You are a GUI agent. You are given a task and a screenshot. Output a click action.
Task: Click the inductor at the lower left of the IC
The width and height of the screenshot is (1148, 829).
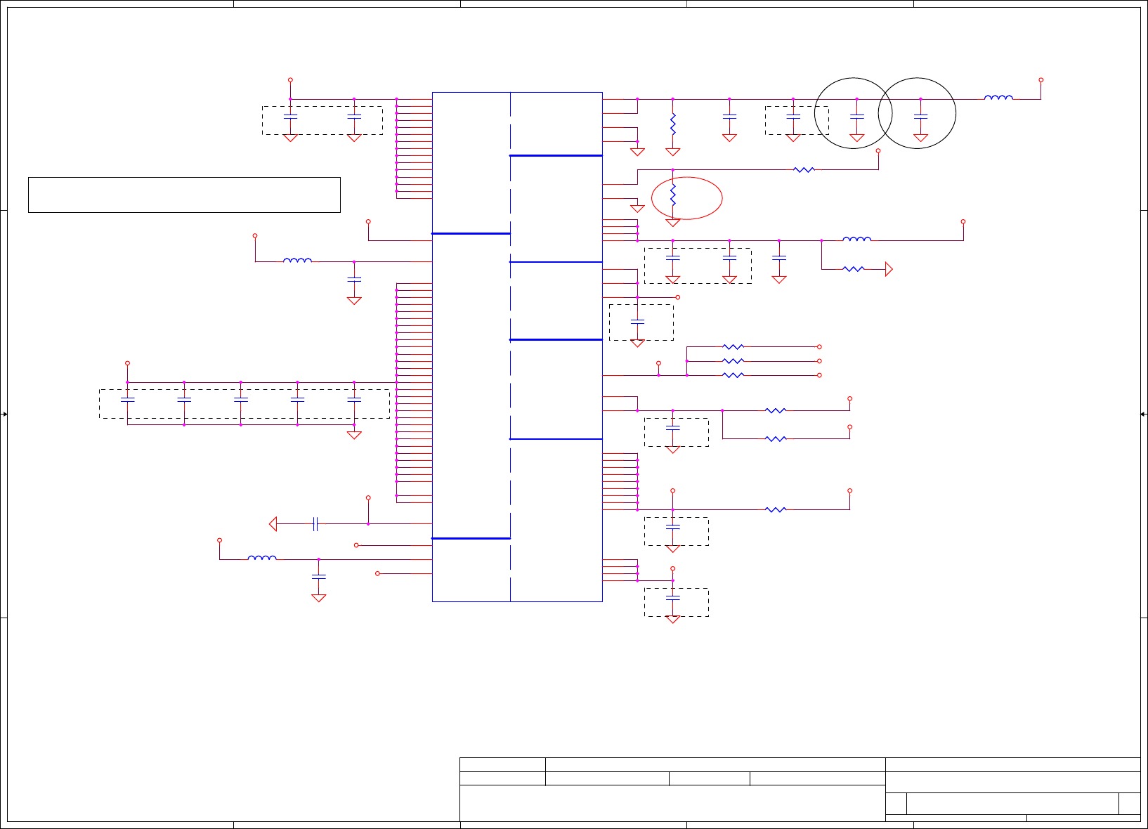(262, 558)
